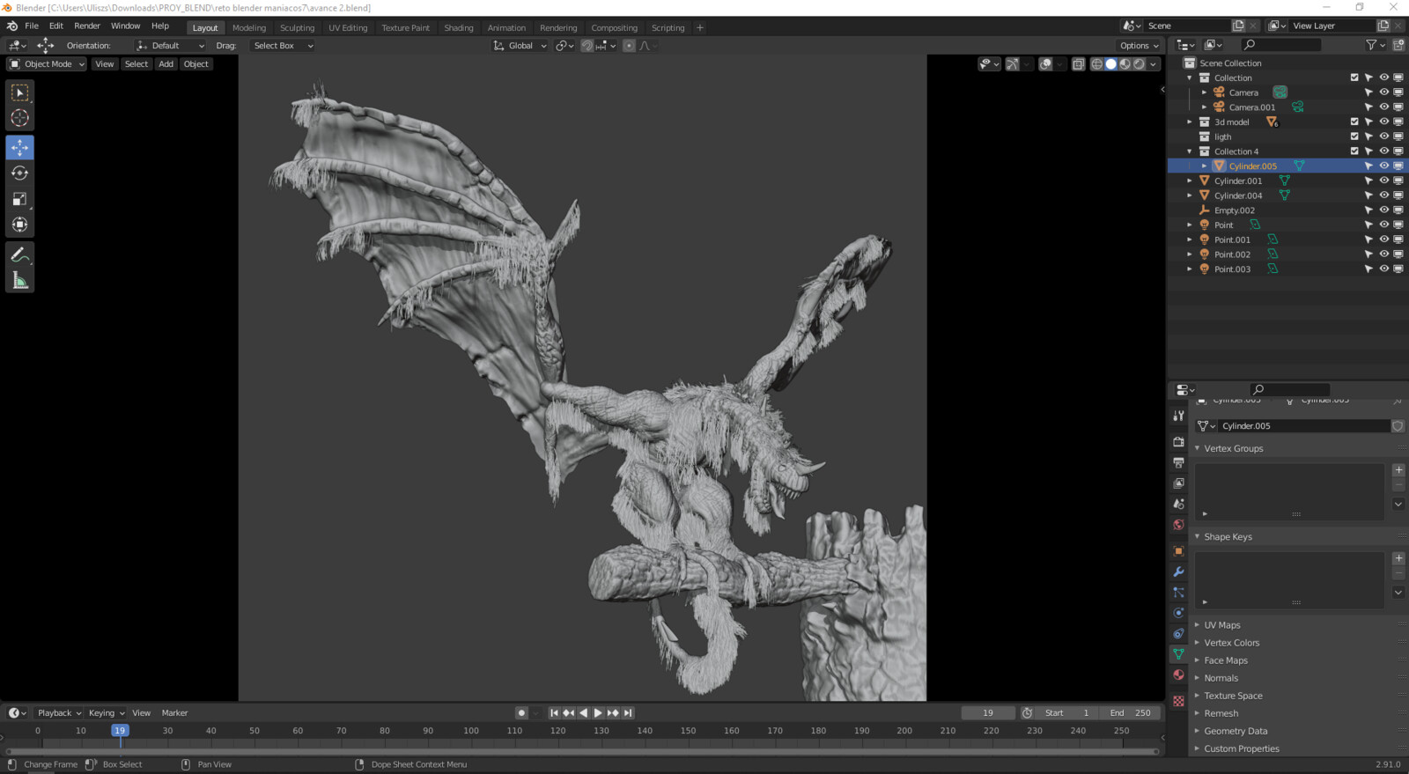The height and width of the screenshot is (774, 1409).
Task: Open the Scene properties tab
Action: click(x=1178, y=504)
